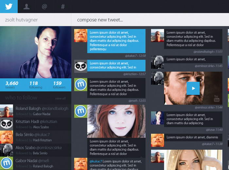
Task: View the 3,660 tweets count
Action: coord(12,85)
